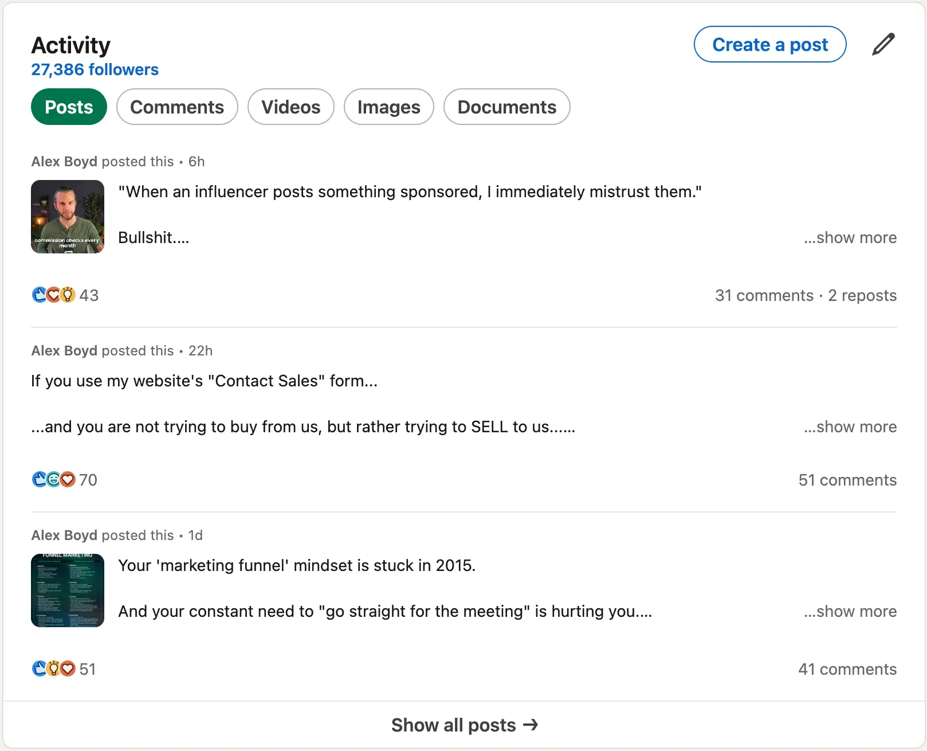Click the lightbulb insightful icon on first post

pyautogui.click(x=68, y=295)
